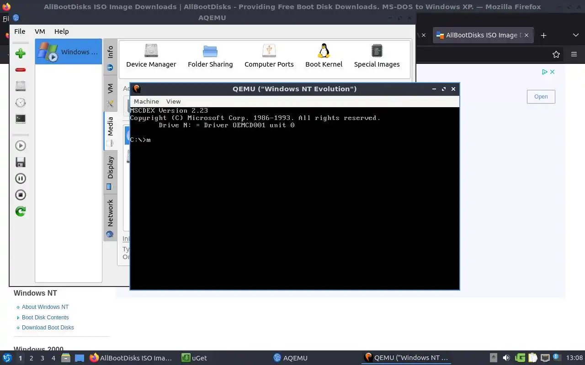Click the show desktop icon in taskbar
Viewport: 585px width, 365px height.
[80, 358]
